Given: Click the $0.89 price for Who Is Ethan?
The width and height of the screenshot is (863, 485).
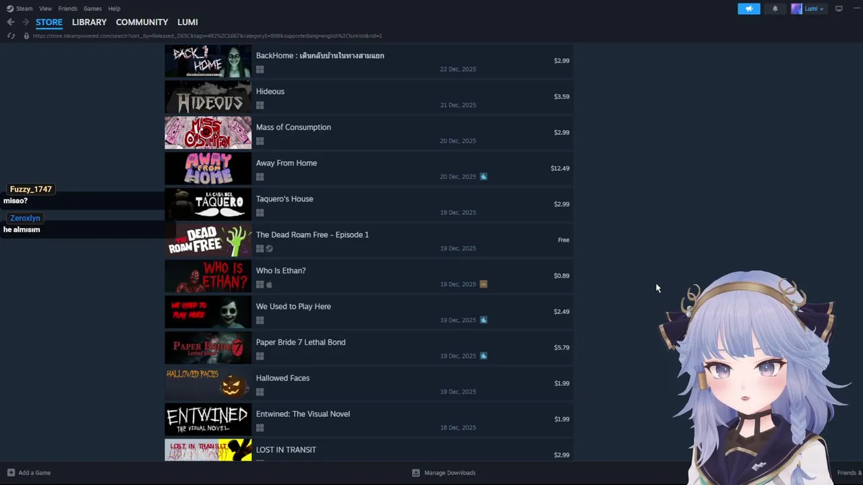Looking at the screenshot, I should (x=562, y=276).
